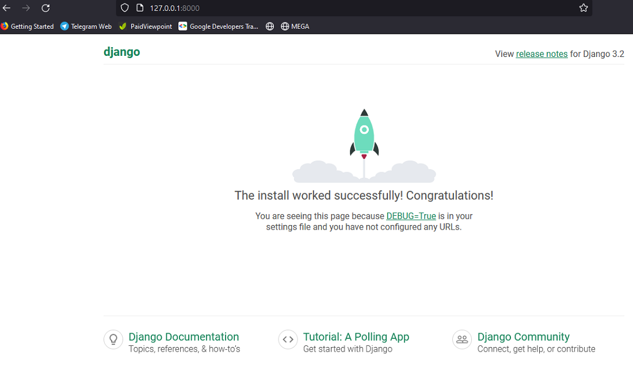633x366 pixels.
Task: Click the people Django Community icon
Action: 462,340
